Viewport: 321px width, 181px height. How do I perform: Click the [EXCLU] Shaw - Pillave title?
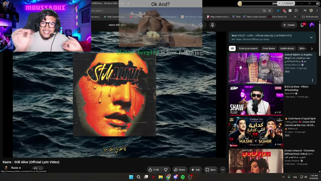pyautogui.click(x=296, y=88)
